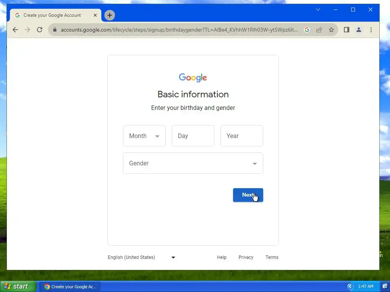The height and width of the screenshot is (292, 390).
Task: Select the Create your Google Account tab
Action: tap(55, 15)
